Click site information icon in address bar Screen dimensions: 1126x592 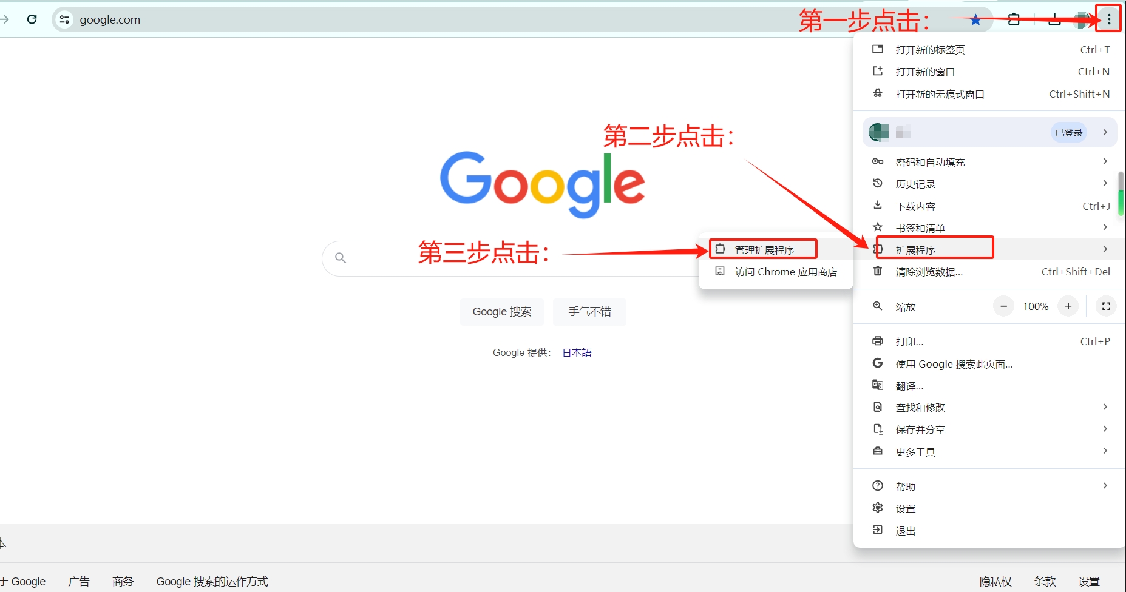tap(64, 19)
